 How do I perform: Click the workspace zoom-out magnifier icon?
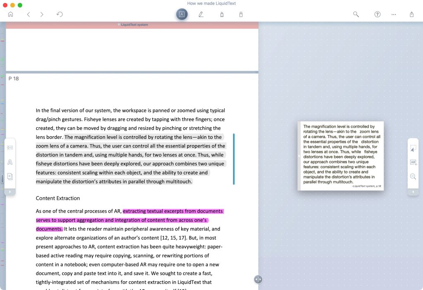point(413,176)
